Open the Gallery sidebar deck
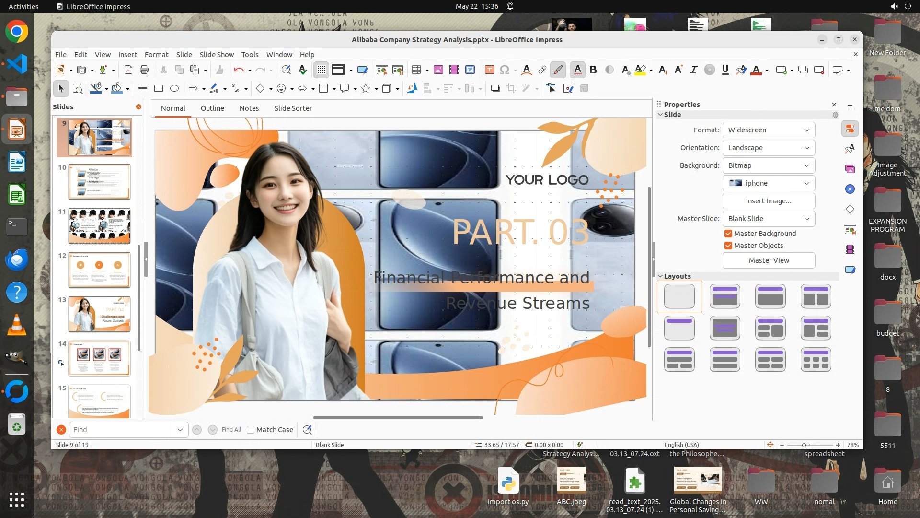The width and height of the screenshot is (920, 518). click(x=850, y=169)
